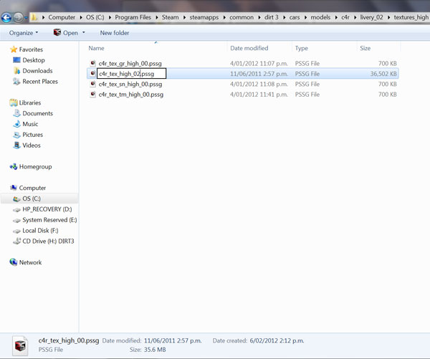430x359 pixels.
Task: Click date 4/01/2012 11:41 p.m.
Action: 259,95
